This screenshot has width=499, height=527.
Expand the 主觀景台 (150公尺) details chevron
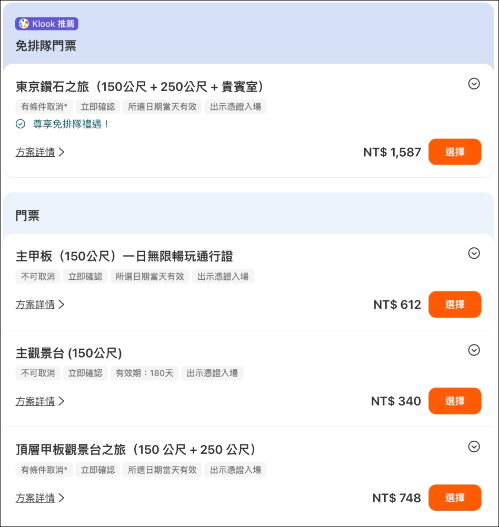(x=474, y=350)
